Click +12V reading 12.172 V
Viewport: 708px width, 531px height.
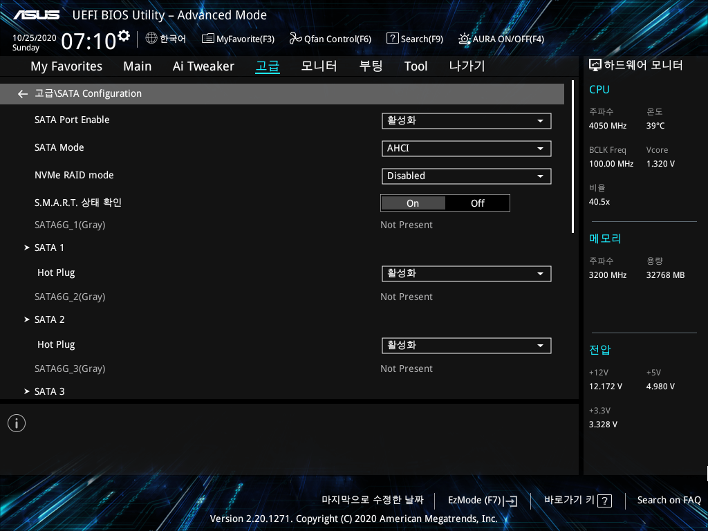point(606,386)
